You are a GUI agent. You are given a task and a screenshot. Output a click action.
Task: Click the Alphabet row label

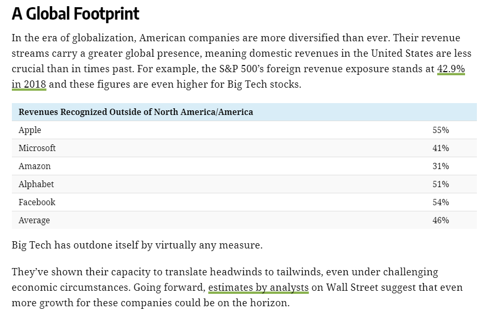point(36,185)
